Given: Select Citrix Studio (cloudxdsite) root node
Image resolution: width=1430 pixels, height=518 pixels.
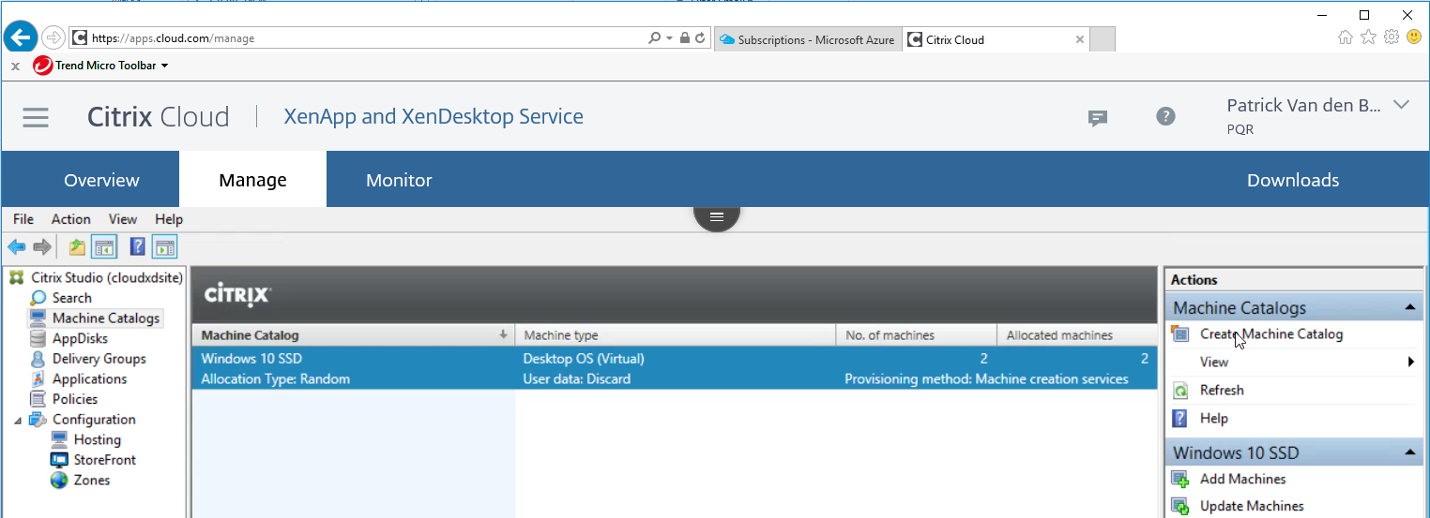Looking at the screenshot, I should (x=107, y=277).
